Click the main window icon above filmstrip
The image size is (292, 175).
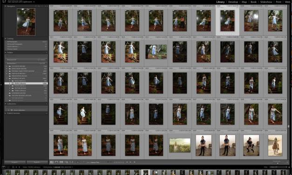pos(3,167)
